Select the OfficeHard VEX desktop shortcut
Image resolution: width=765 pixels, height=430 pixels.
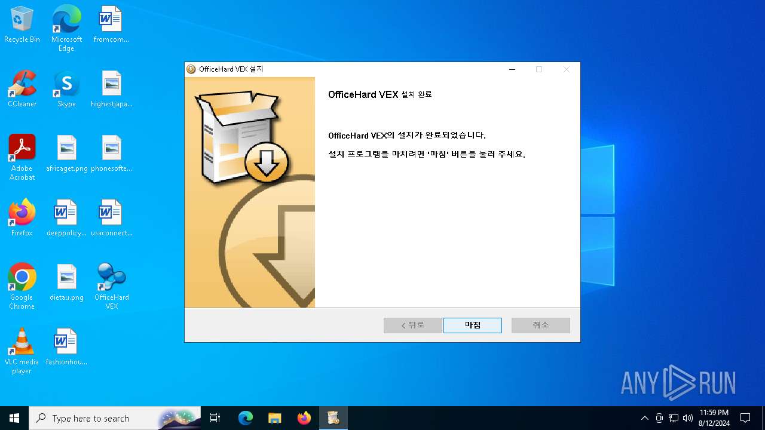pos(112,287)
